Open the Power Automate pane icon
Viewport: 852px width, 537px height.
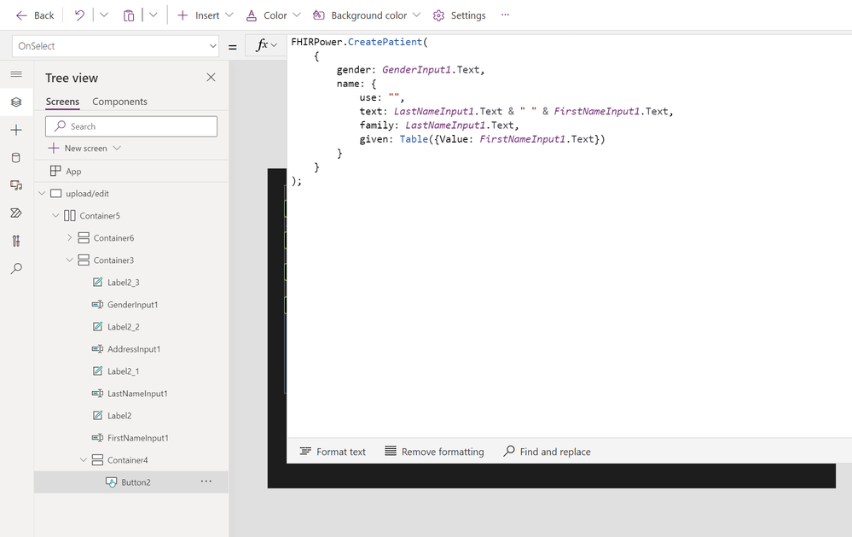coord(16,213)
